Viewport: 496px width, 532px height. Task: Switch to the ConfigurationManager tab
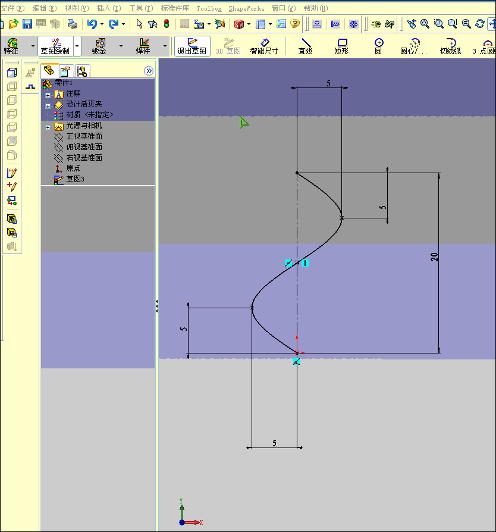[83, 71]
